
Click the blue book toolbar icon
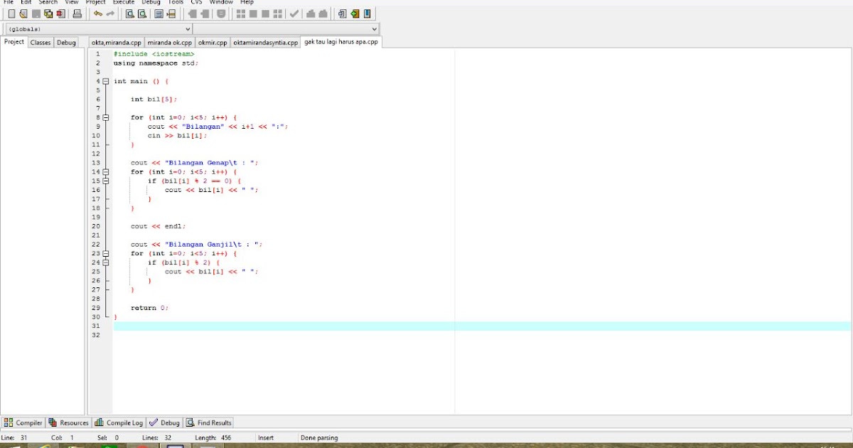(367, 14)
